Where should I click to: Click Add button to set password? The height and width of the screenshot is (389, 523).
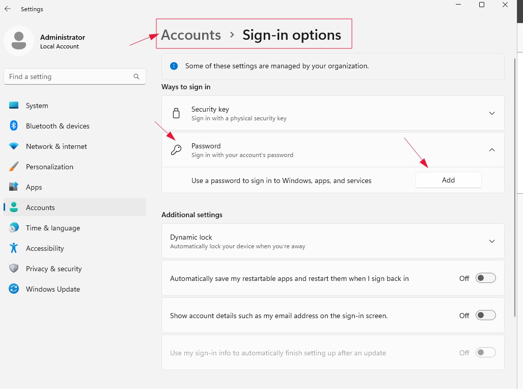pyautogui.click(x=448, y=180)
